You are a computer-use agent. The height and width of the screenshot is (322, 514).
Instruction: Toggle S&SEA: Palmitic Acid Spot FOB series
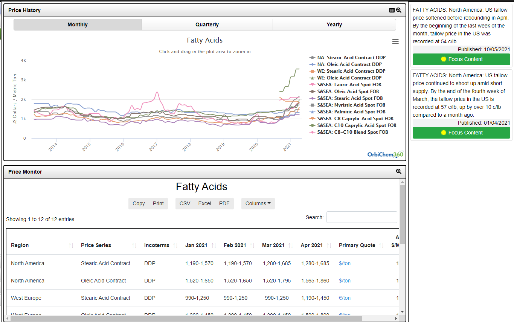click(347, 112)
